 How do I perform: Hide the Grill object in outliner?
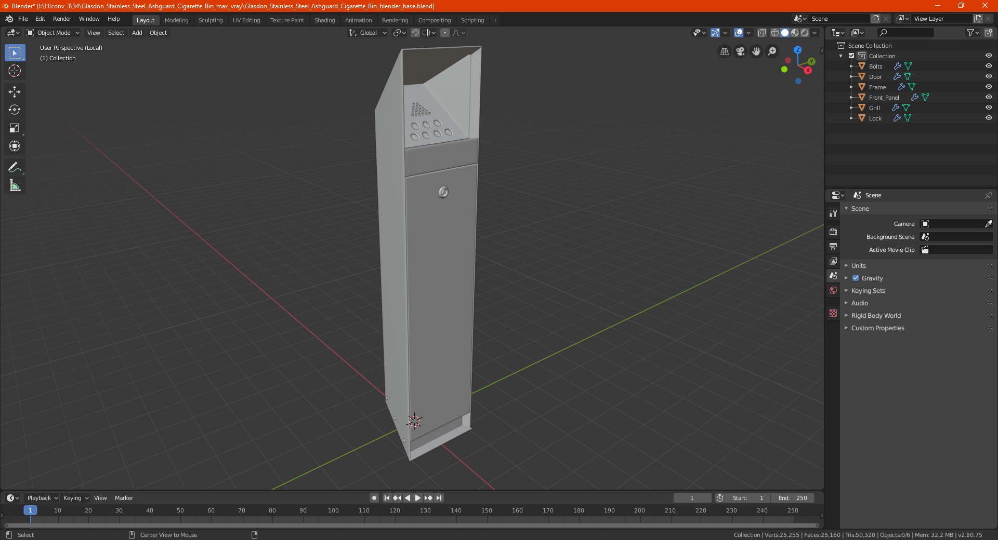click(989, 108)
